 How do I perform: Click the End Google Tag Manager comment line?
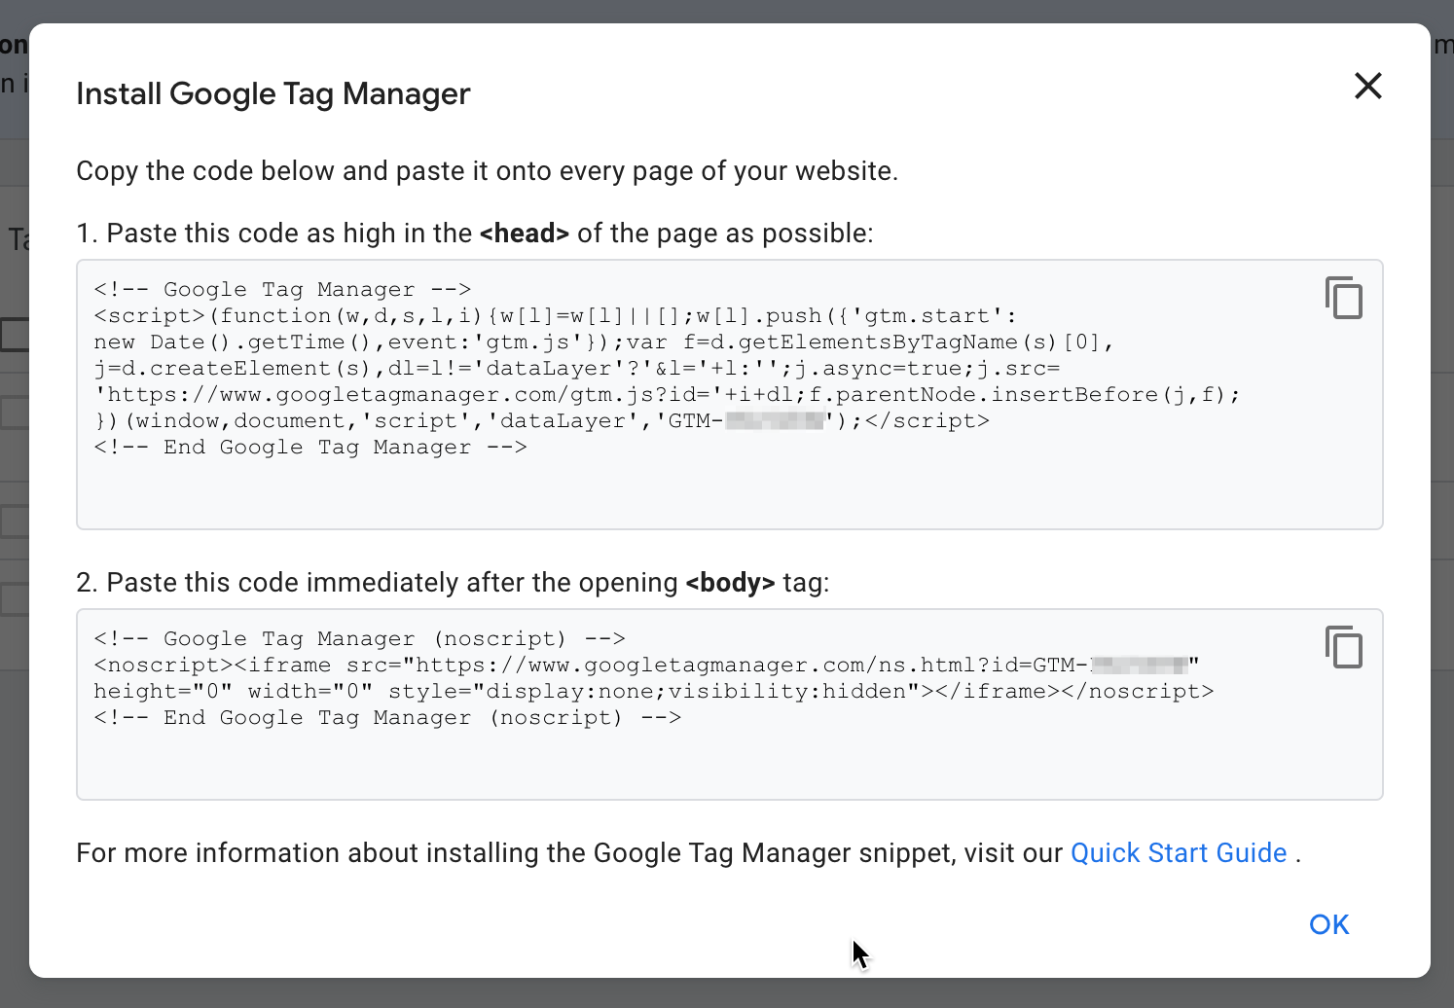click(309, 447)
